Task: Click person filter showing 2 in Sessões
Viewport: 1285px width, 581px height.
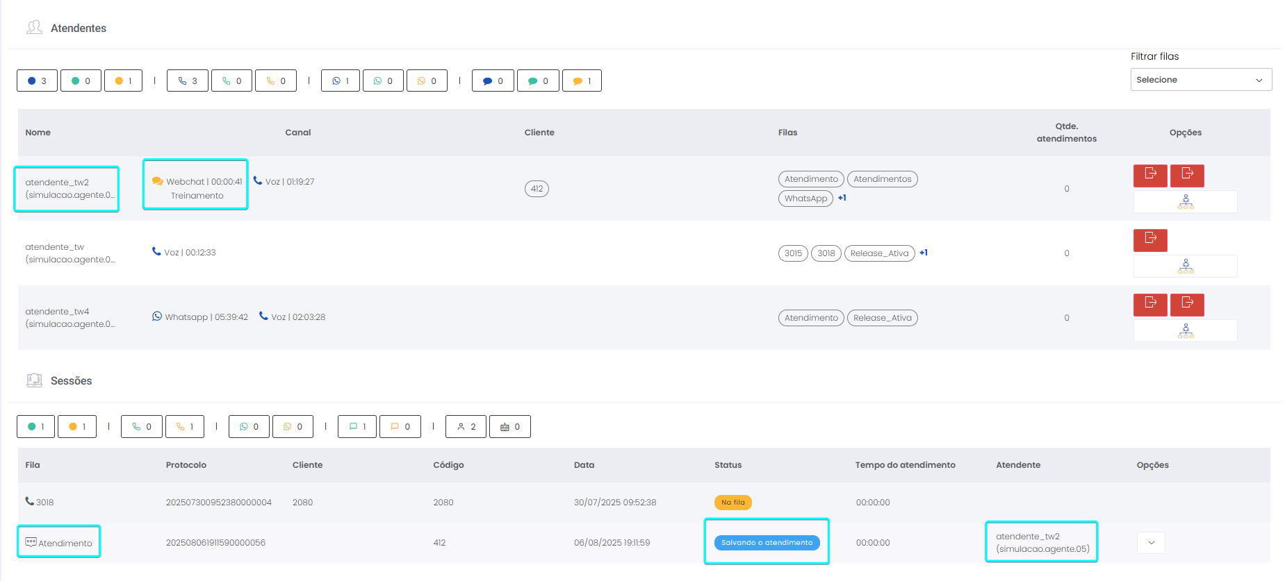Action: (x=466, y=427)
